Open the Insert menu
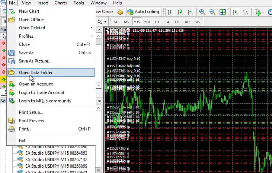The width and height of the screenshot is (272, 173). click(x=43, y=3)
